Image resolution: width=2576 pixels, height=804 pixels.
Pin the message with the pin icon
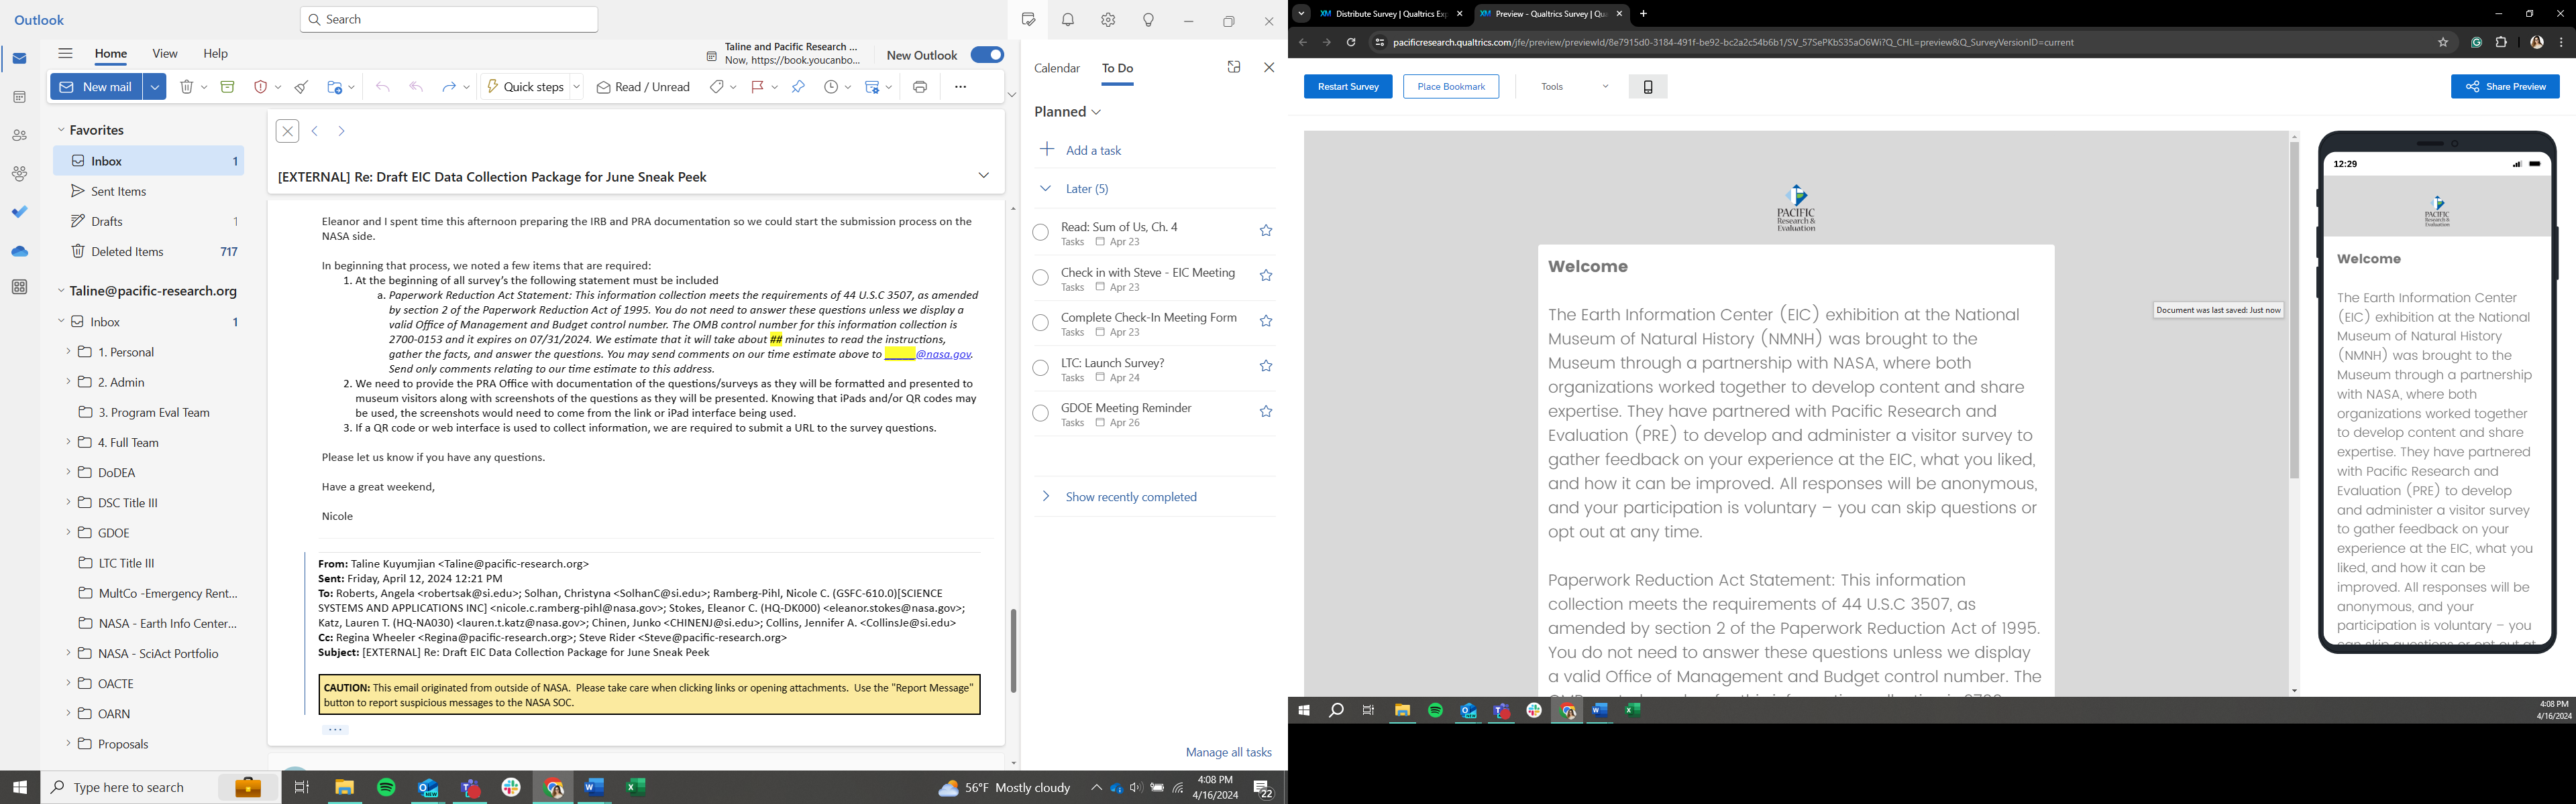point(798,88)
